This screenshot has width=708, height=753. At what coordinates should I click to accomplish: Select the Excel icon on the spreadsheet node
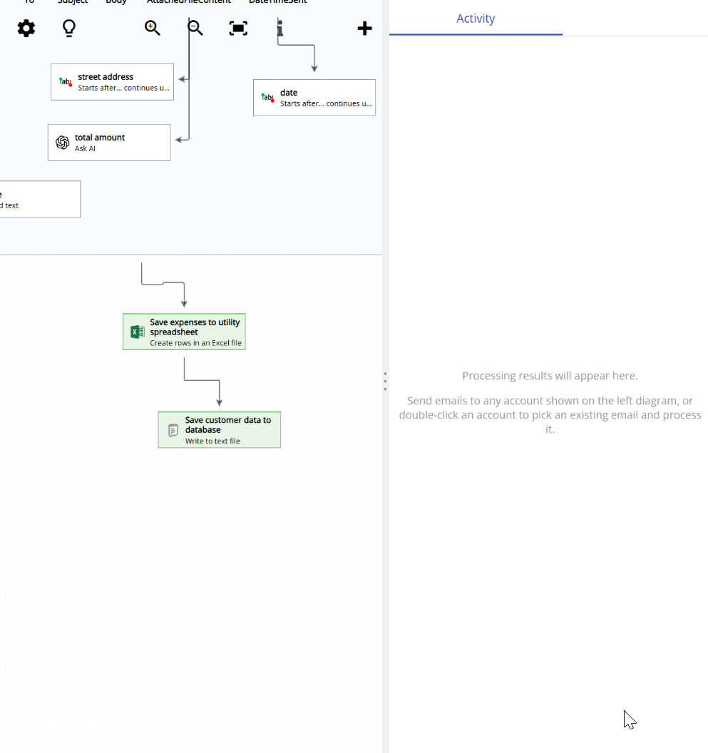(x=135, y=331)
